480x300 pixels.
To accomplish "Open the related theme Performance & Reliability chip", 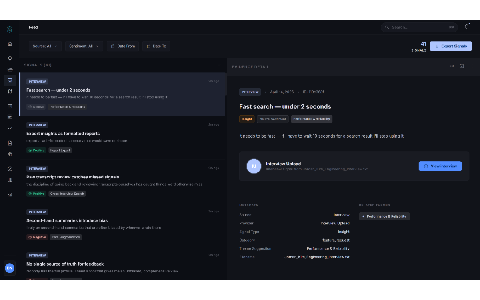I will 384,216.
